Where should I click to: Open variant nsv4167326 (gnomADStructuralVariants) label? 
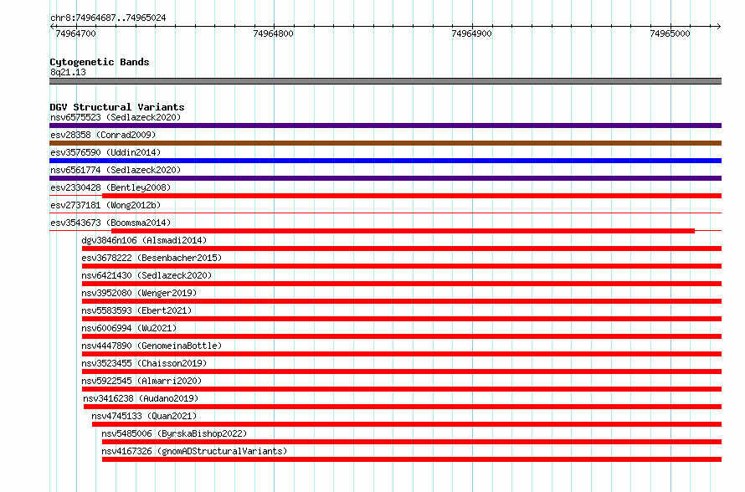tap(194, 451)
